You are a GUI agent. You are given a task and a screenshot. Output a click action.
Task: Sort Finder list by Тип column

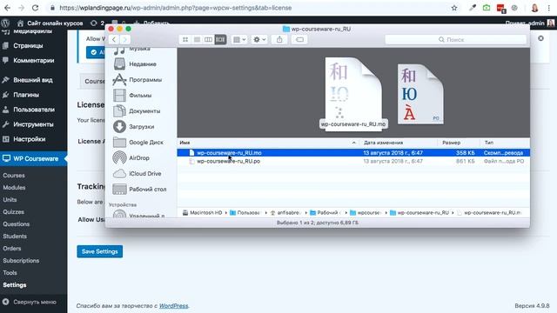pos(505,143)
